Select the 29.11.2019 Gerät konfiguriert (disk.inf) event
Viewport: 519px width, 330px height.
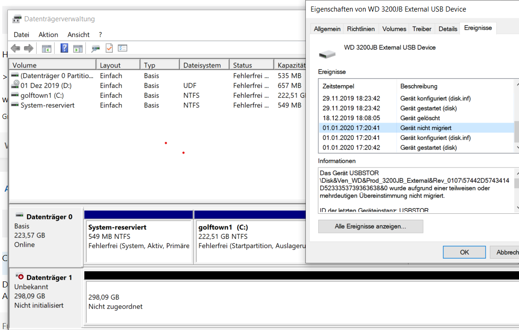point(417,98)
